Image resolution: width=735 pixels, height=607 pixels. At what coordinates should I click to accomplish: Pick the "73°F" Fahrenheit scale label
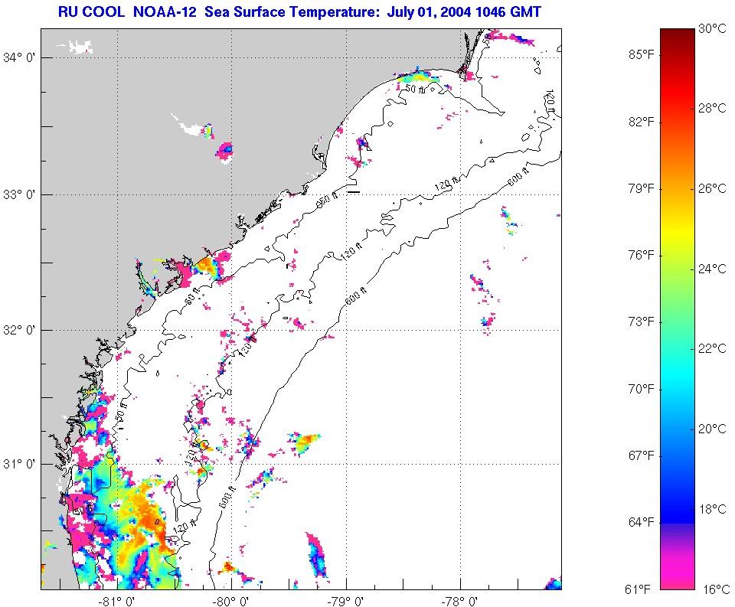click(642, 321)
